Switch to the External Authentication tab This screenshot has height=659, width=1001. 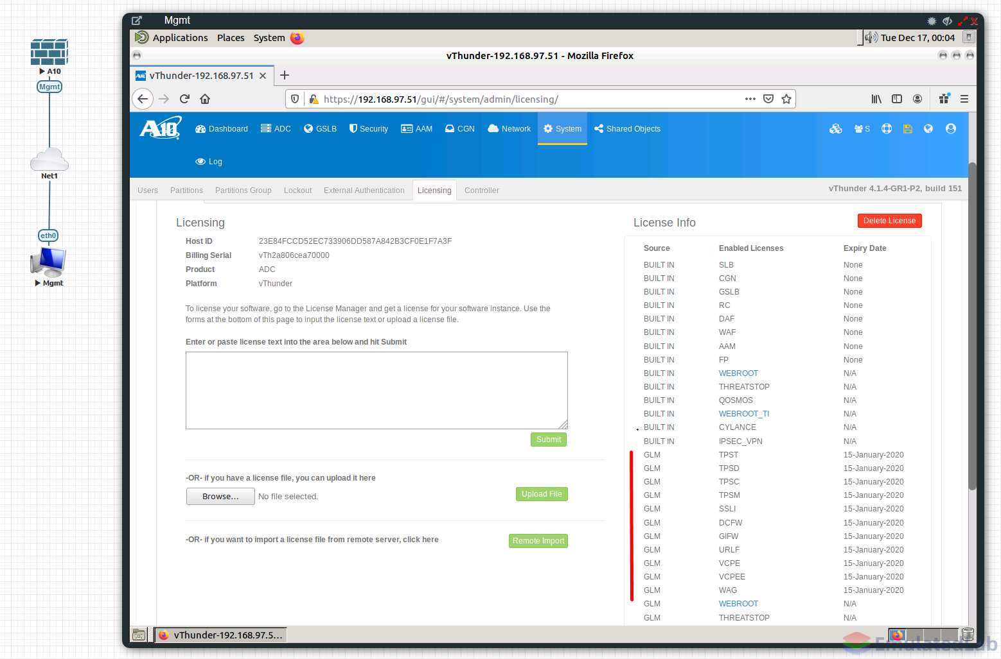pos(364,191)
